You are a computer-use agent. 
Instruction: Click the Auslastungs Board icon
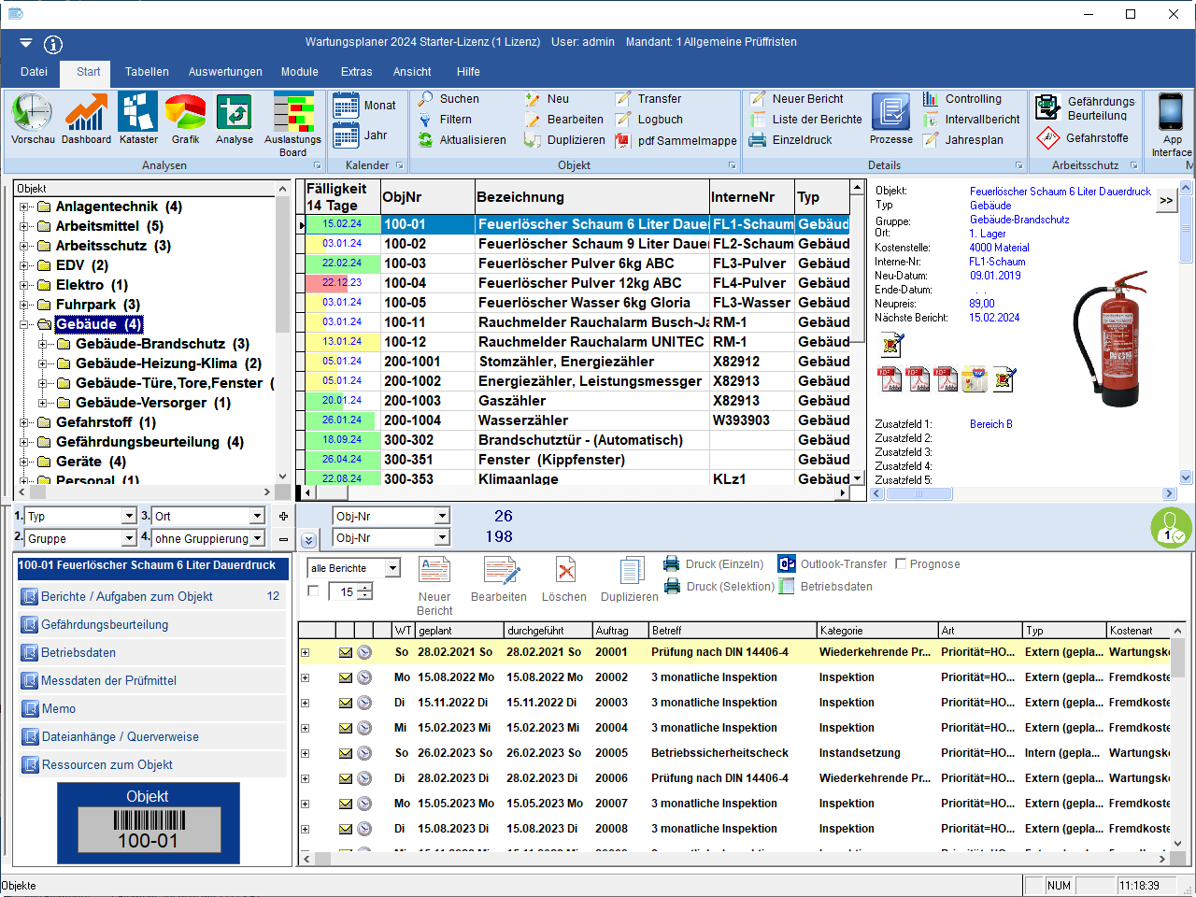click(x=292, y=114)
